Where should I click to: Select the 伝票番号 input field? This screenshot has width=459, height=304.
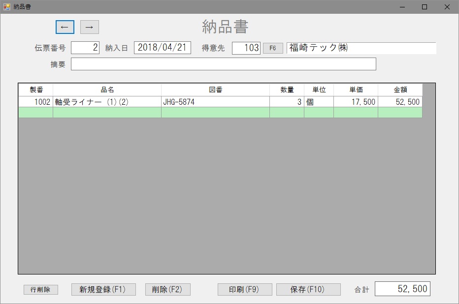point(85,48)
